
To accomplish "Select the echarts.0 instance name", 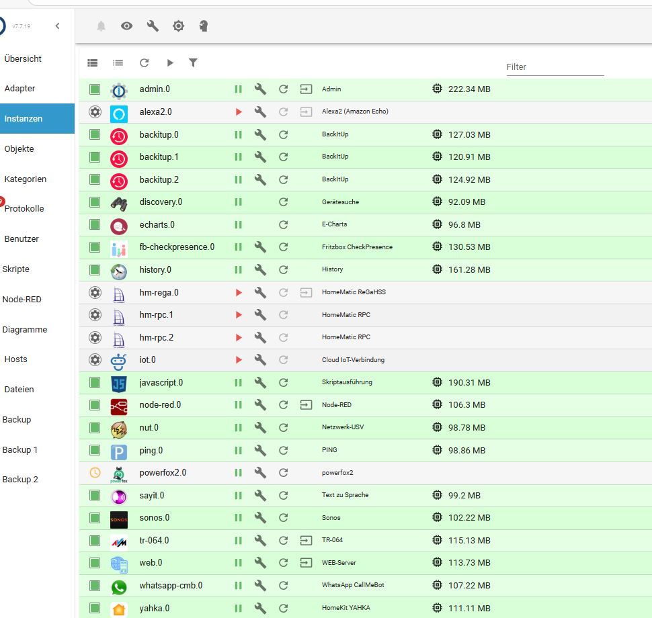I will tap(157, 225).
